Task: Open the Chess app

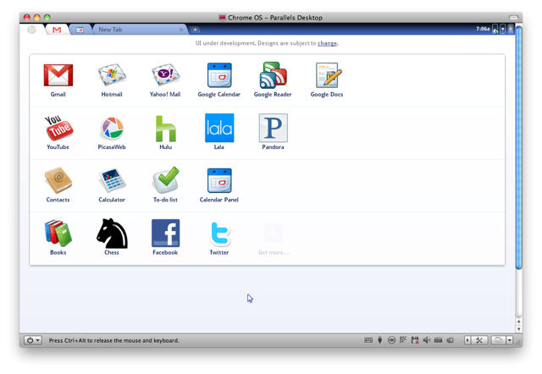Action: pyautogui.click(x=112, y=234)
